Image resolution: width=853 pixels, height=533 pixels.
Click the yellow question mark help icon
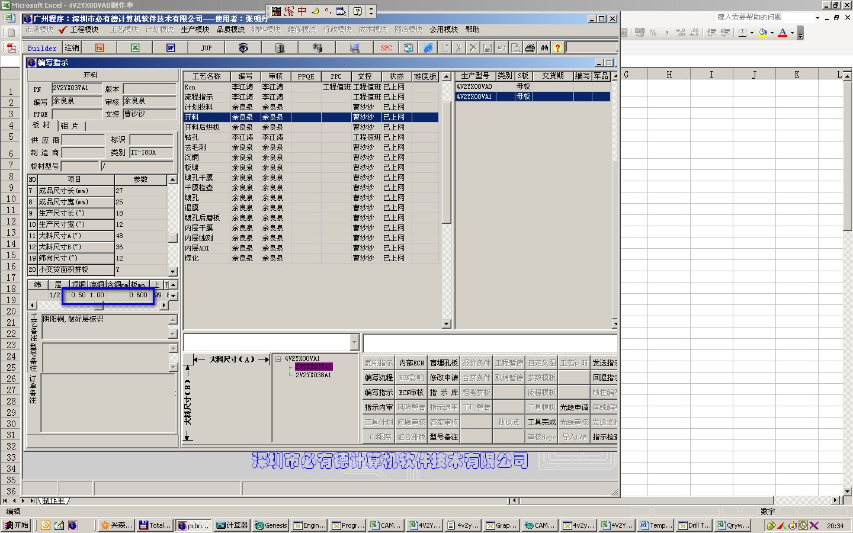click(x=557, y=48)
